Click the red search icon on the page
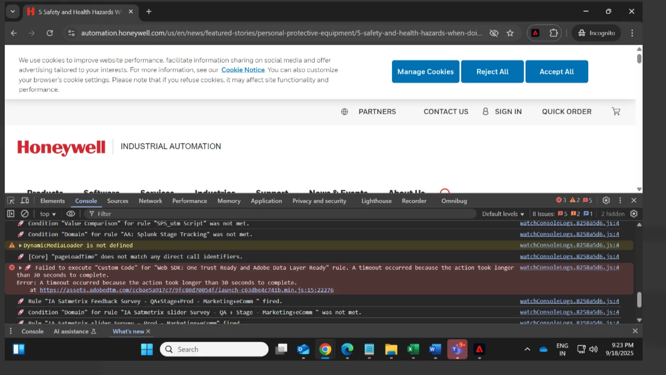This screenshot has height=375, width=666. 445,191
